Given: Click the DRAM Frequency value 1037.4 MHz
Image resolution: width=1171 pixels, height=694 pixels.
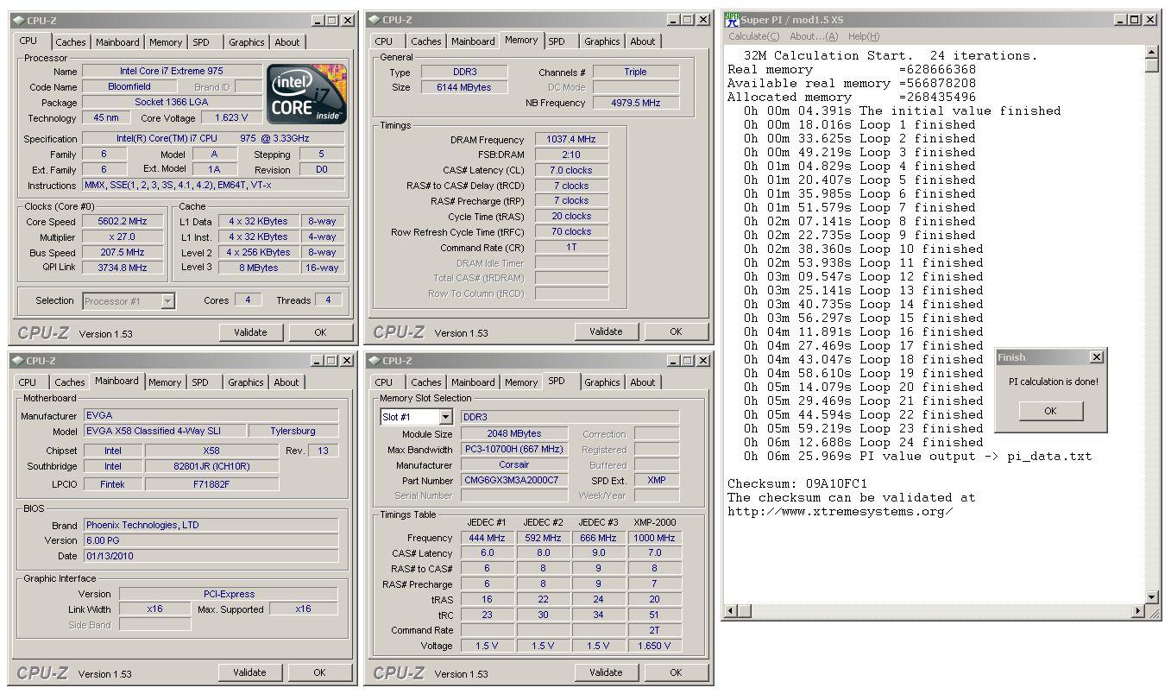Looking at the screenshot, I should pyautogui.click(x=571, y=140).
